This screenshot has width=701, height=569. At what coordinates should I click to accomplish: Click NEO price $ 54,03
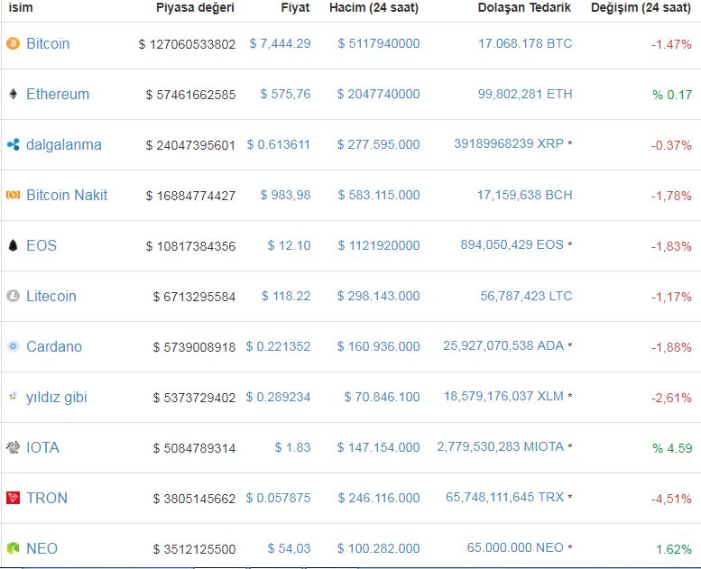tap(289, 548)
